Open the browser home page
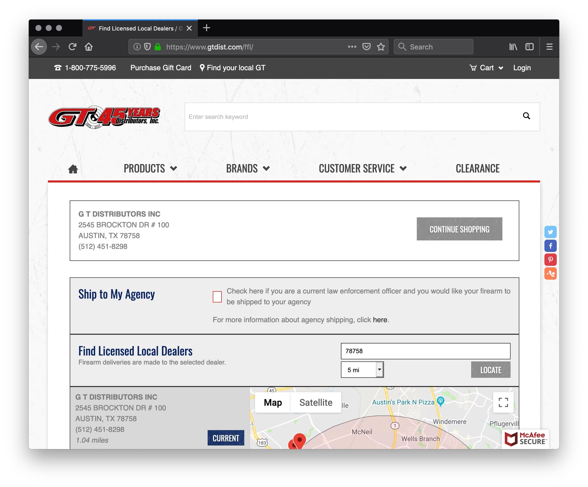The image size is (588, 487). (89, 46)
